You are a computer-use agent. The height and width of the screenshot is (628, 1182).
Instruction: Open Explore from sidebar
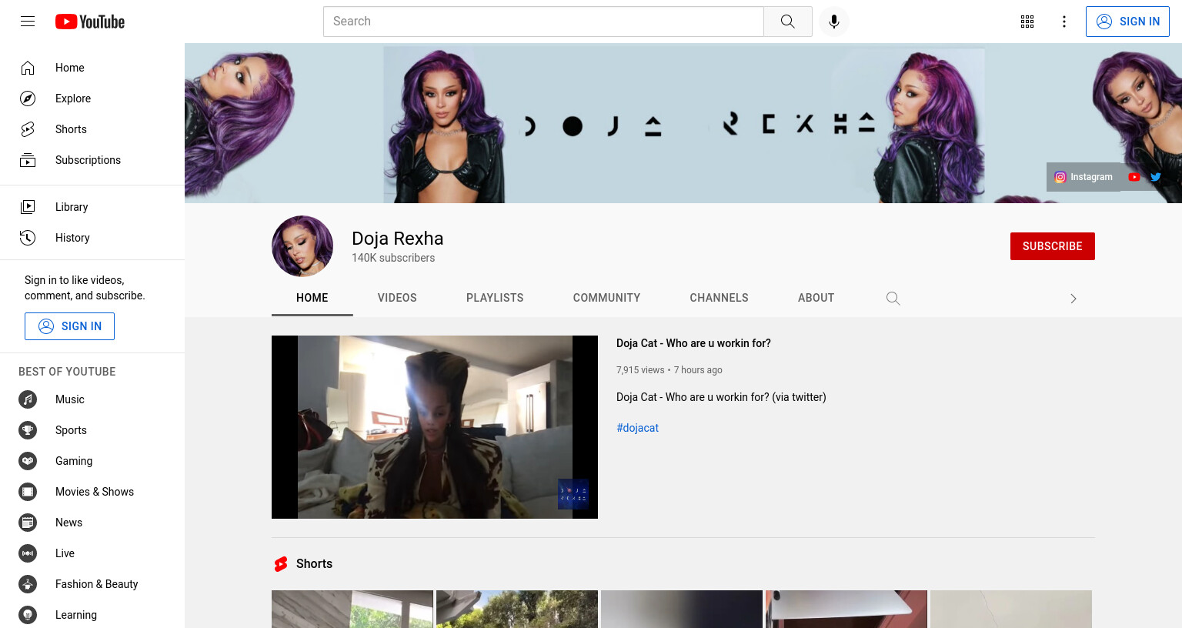click(x=92, y=99)
